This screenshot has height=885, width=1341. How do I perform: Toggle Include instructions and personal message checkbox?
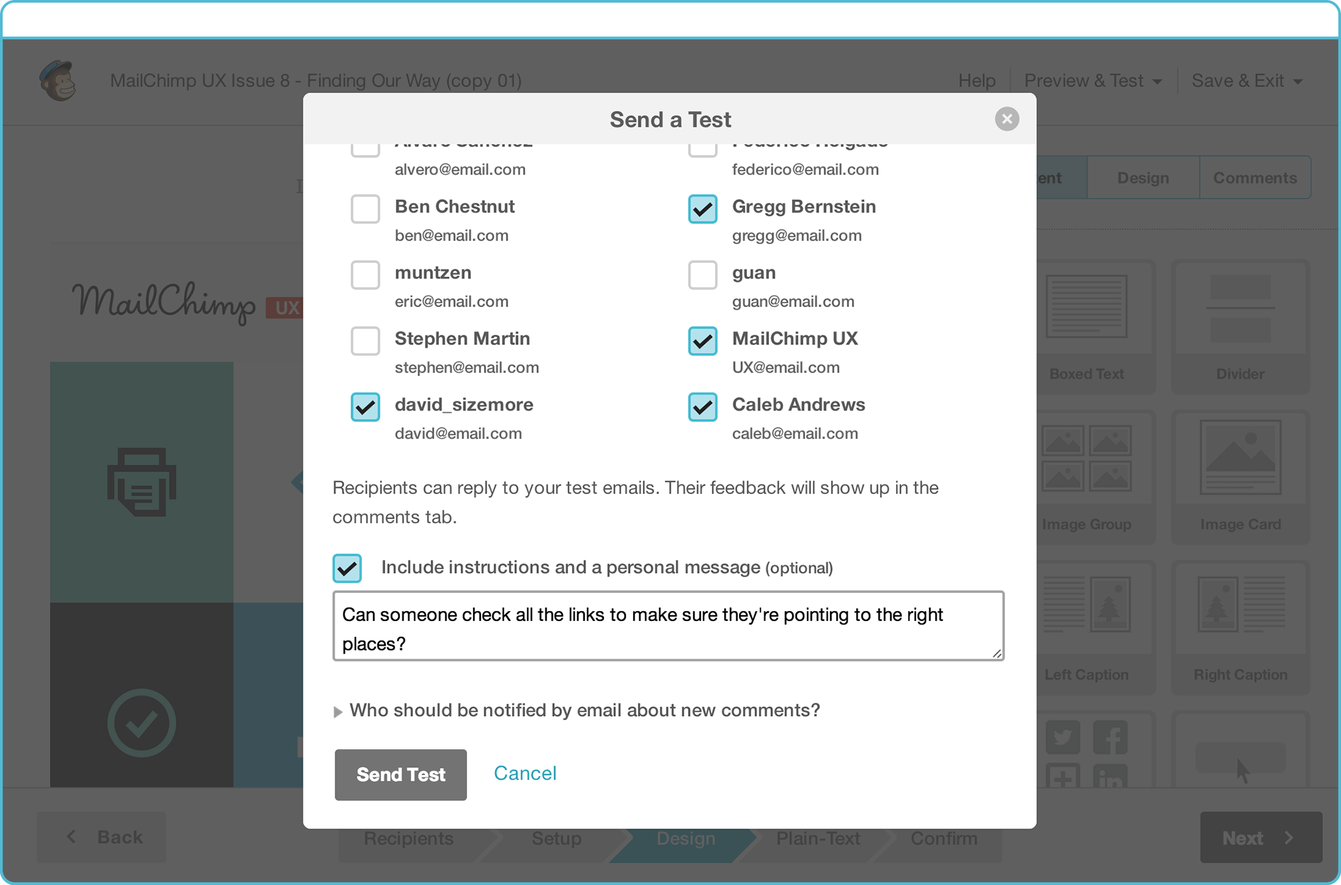347,568
